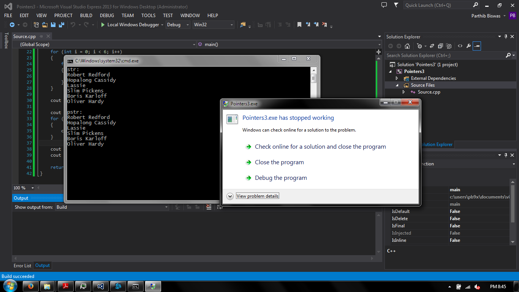This screenshot has height=292, width=519.
Task: Clear all bookmarks icon with red X
Action: [324, 25]
